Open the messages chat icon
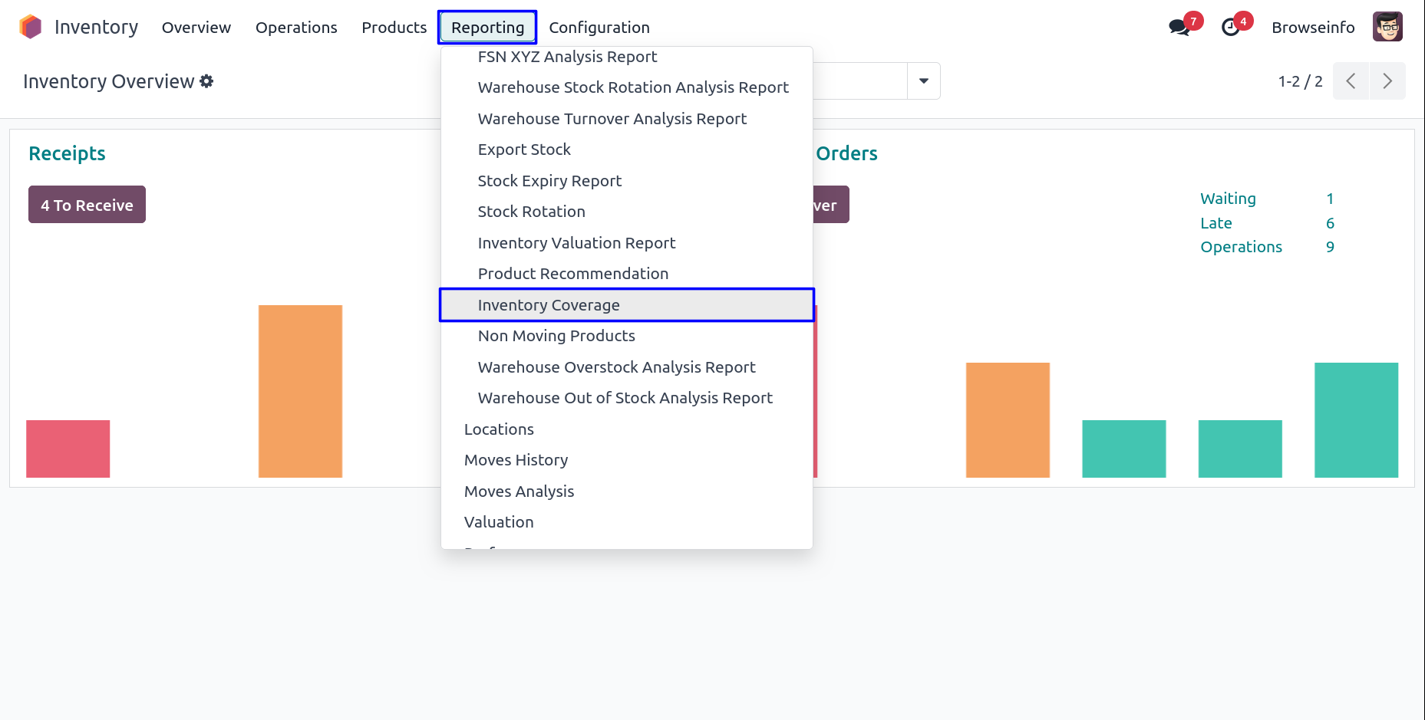This screenshot has width=1425, height=720. point(1178,28)
